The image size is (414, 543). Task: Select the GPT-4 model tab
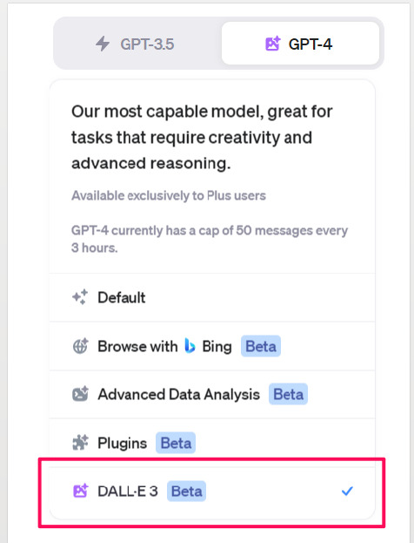[300, 44]
